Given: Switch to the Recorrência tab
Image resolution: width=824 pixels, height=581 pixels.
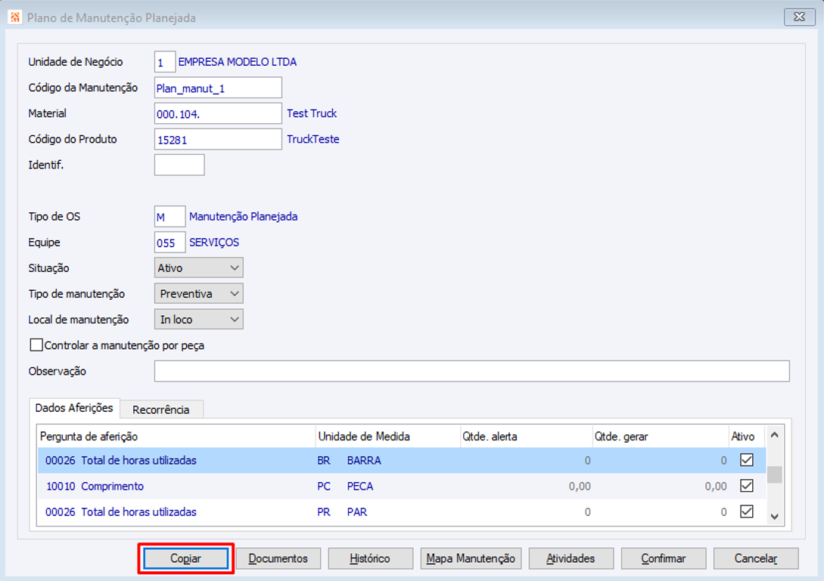Looking at the screenshot, I should point(161,409).
